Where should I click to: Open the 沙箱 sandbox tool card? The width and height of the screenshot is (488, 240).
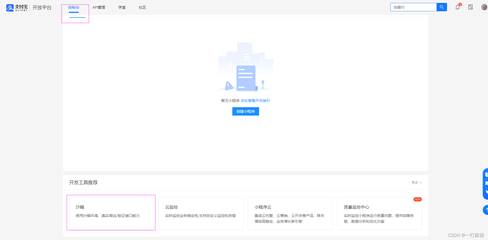111,213
